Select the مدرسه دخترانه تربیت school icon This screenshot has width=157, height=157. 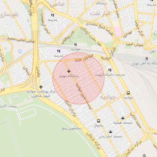pyautogui.click(x=110, y=70)
